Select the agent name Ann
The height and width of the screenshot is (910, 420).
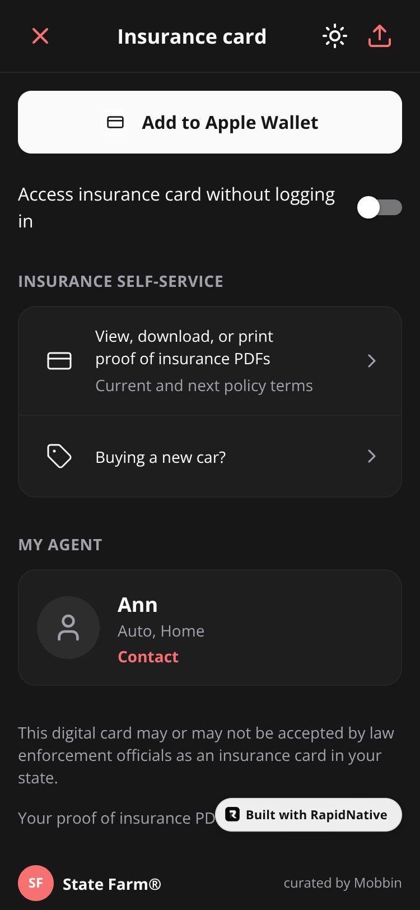[x=138, y=605]
